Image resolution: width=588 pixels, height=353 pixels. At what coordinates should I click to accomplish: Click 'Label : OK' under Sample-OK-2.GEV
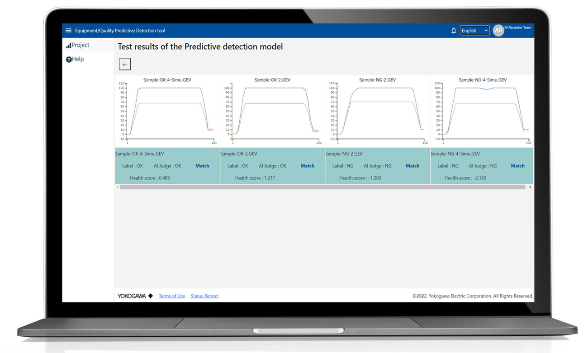tap(238, 166)
